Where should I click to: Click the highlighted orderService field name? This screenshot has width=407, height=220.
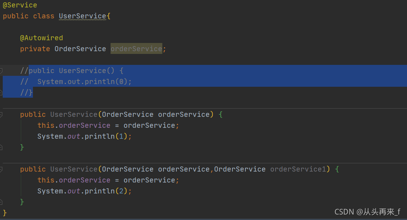(136, 49)
